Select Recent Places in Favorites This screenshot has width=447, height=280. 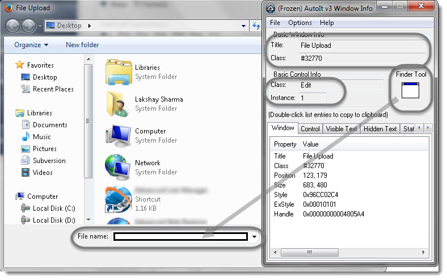[x=53, y=89]
